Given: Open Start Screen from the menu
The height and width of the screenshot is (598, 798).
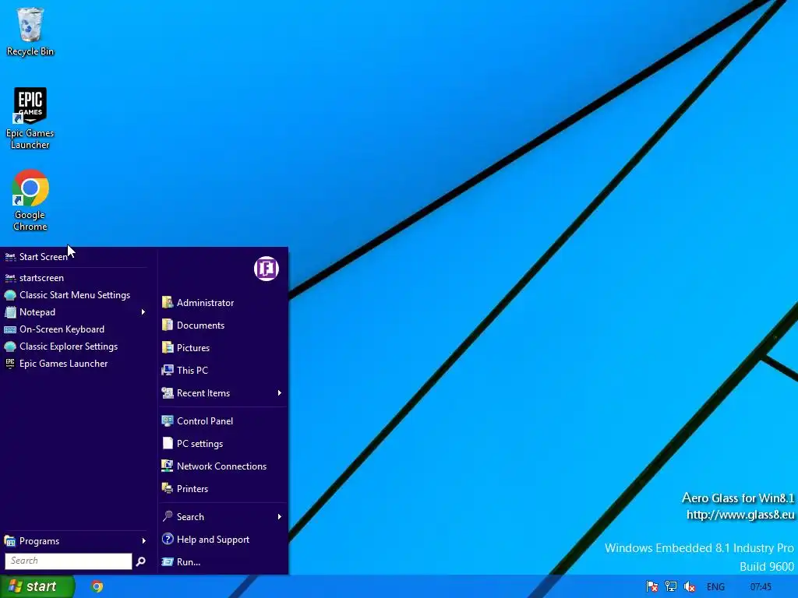Looking at the screenshot, I should tap(76, 257).
